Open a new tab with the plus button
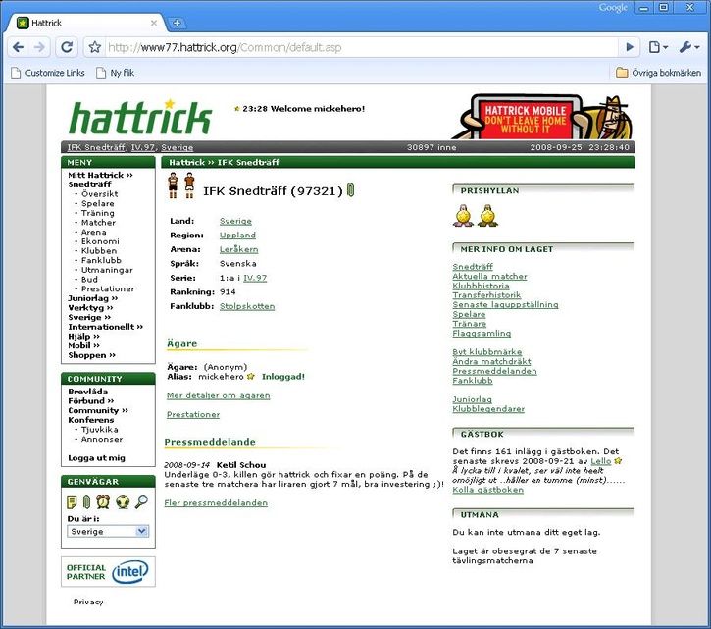The width and height of the screenshot is (711, 629). coord(177,24)
